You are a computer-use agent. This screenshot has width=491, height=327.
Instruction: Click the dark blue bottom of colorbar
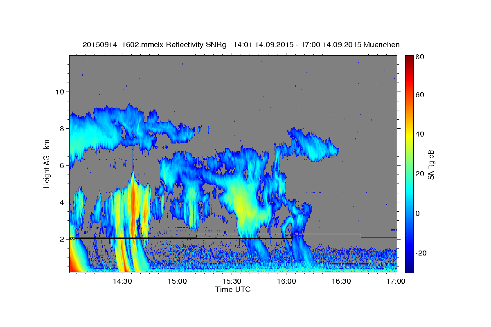[x=409, y=268]
